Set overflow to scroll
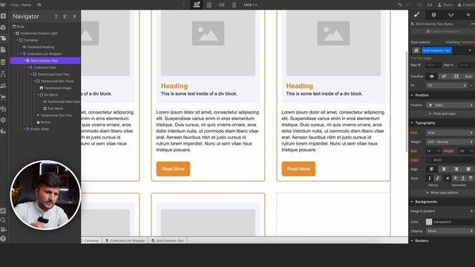This screenshot has height=267, width=475. point(456,76)
